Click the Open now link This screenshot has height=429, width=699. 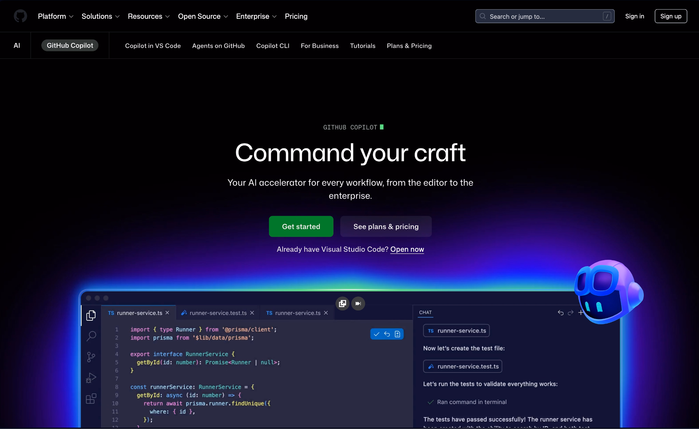click(x=407, y=249)
